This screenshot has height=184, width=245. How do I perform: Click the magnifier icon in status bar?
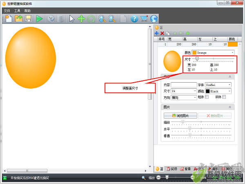tap(143, 178)
